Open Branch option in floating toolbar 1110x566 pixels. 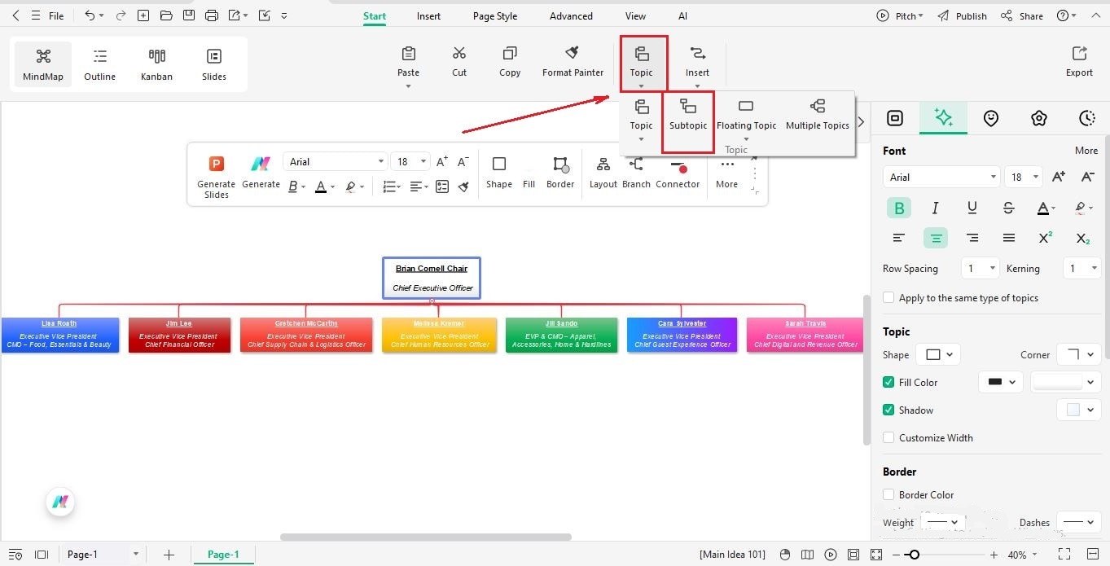(636, 173)
